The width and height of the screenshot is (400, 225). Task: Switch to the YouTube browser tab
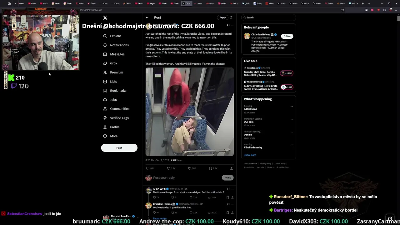tap(43, 3)
